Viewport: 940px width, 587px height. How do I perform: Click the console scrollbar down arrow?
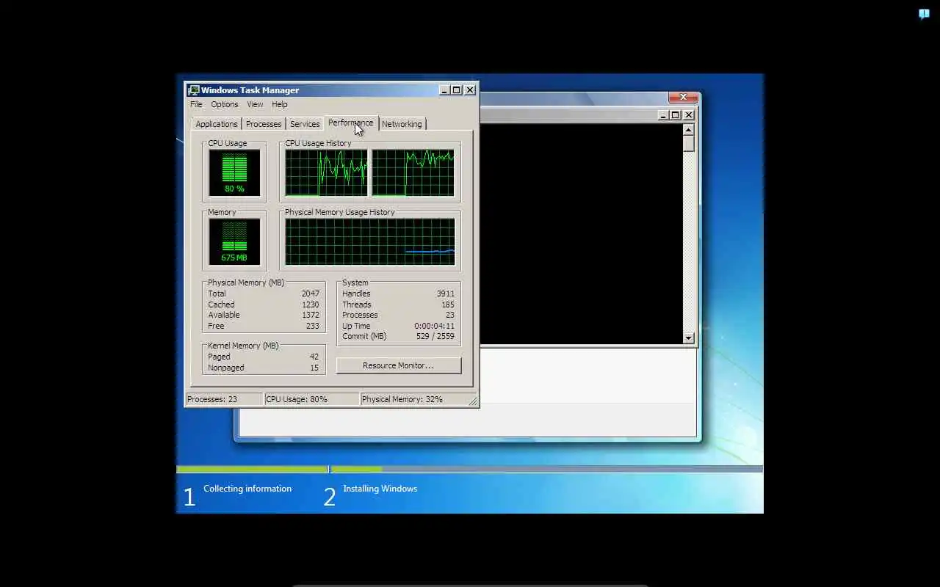(x=688, y=338)
